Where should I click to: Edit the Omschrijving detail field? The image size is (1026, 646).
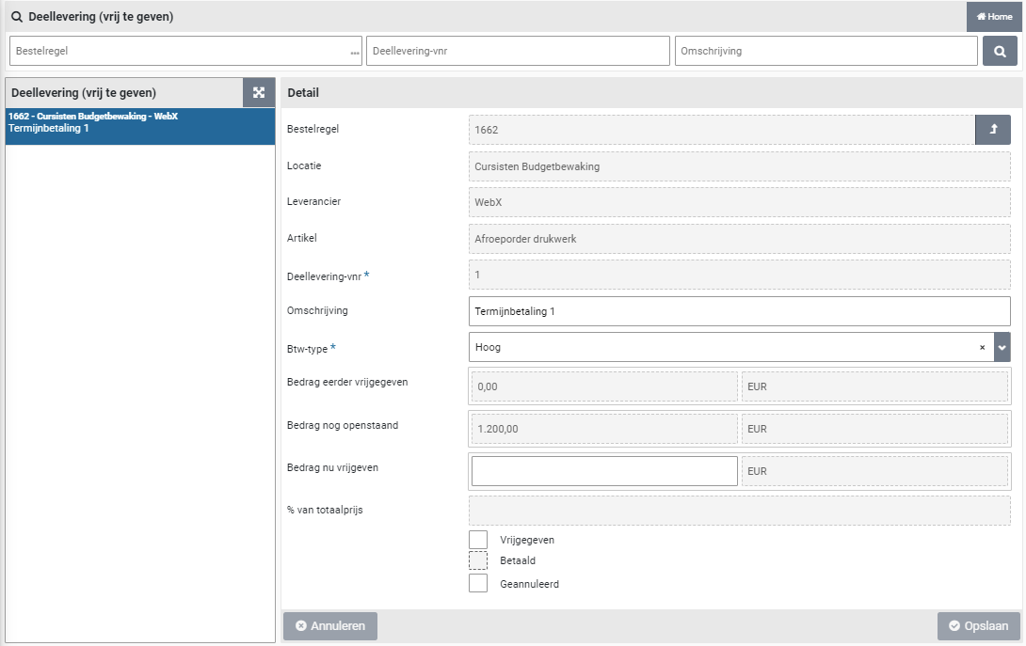click(x=739, y=311)
